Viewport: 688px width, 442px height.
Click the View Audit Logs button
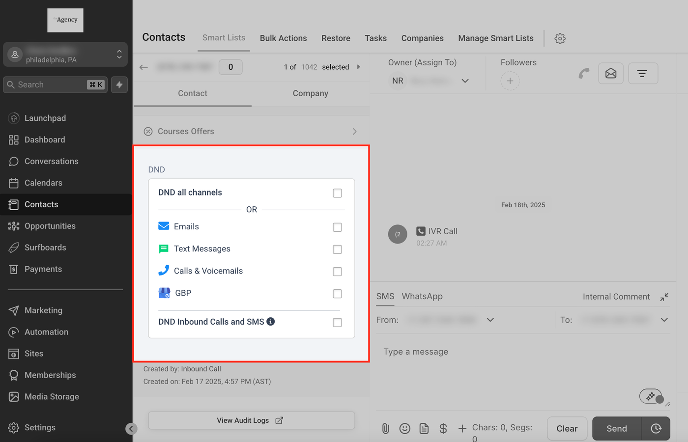251,420
